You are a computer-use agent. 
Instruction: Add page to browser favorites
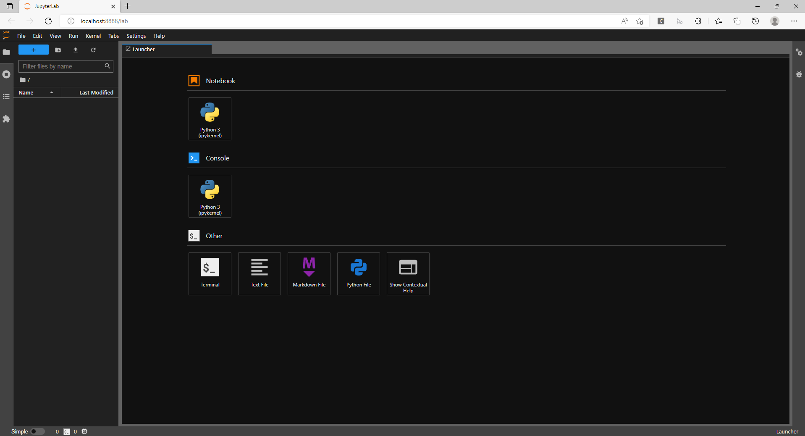click(640, 21)
